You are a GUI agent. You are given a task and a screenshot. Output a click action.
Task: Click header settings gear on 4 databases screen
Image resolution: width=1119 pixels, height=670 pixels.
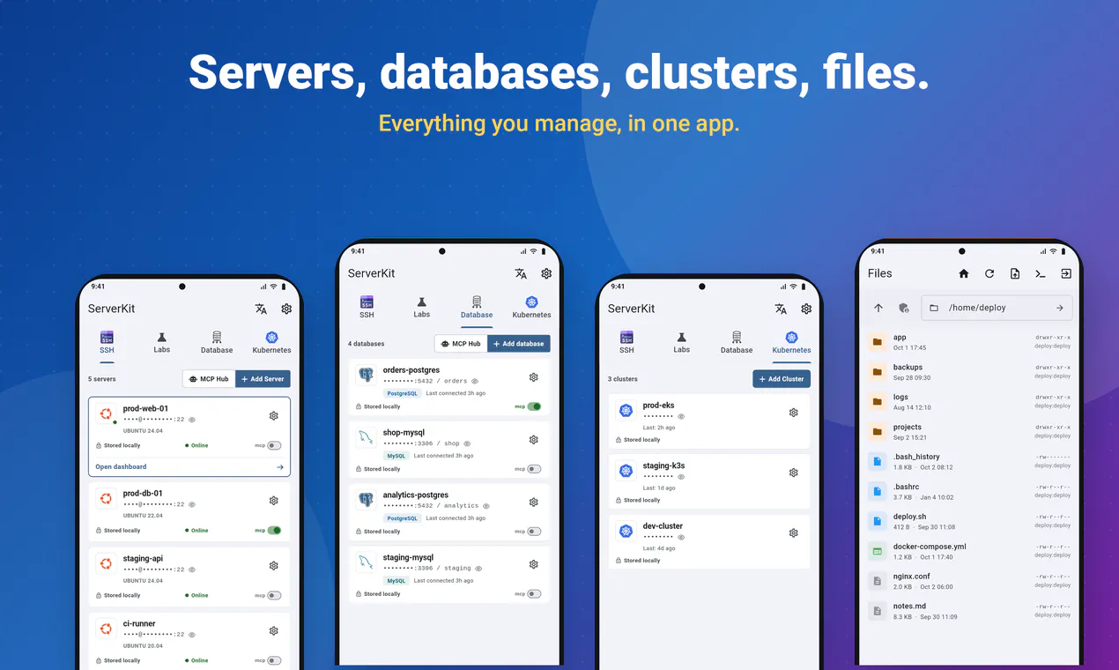[546, 273]
